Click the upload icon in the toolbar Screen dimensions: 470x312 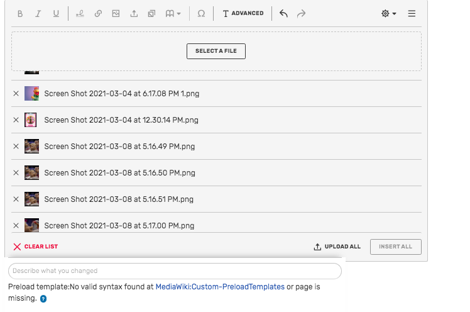tap(134, 13)
